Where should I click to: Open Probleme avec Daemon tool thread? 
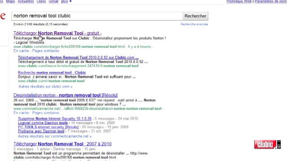[x=41, y=131]
